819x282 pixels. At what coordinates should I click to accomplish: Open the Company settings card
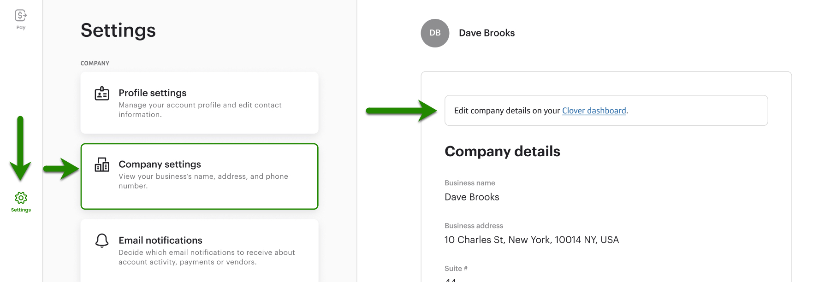(199, 176)
